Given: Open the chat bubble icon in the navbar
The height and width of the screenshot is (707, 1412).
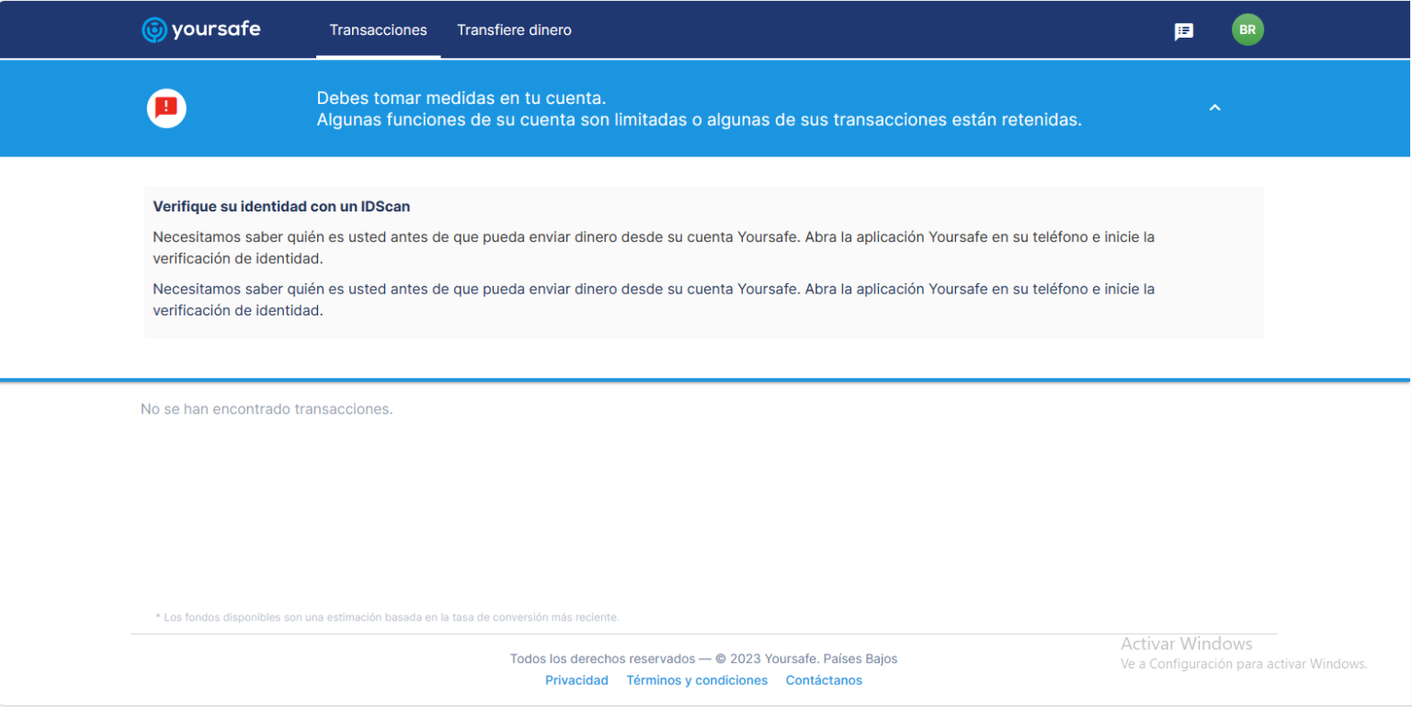Looking at the screenshot, I should coord(1184,29).
